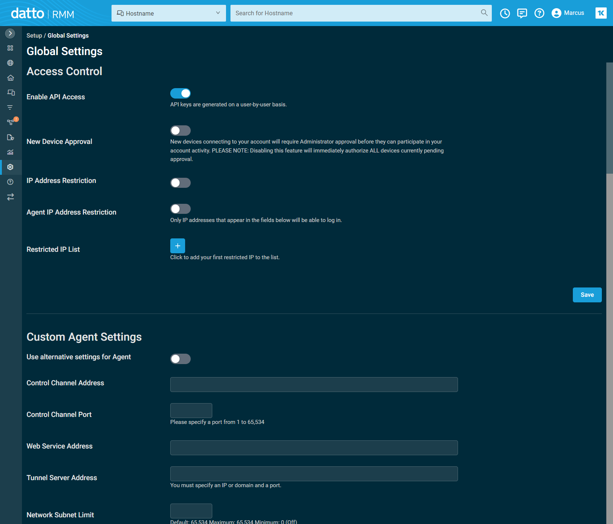Viewport: 613px width, 524px height.
Task: Open the home sites icon in sidebar
Action: click(x=10, y=78)
